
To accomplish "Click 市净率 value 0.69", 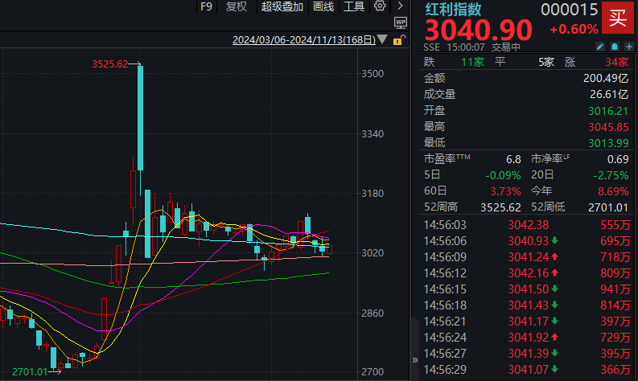I will click(618, 159).
